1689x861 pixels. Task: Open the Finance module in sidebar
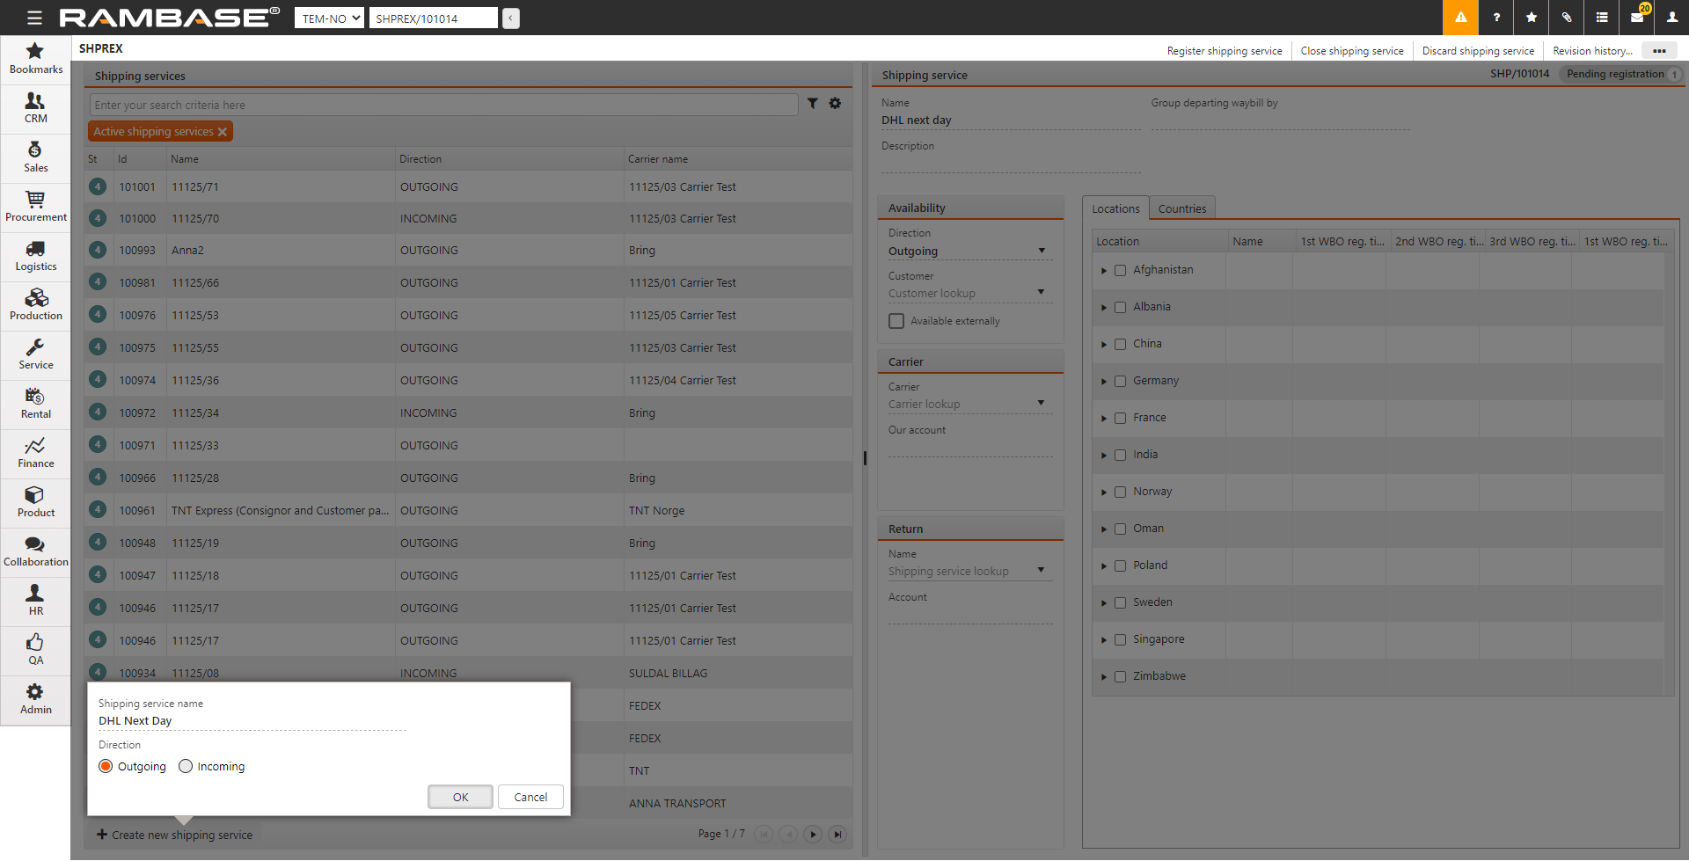click(35, 452)
